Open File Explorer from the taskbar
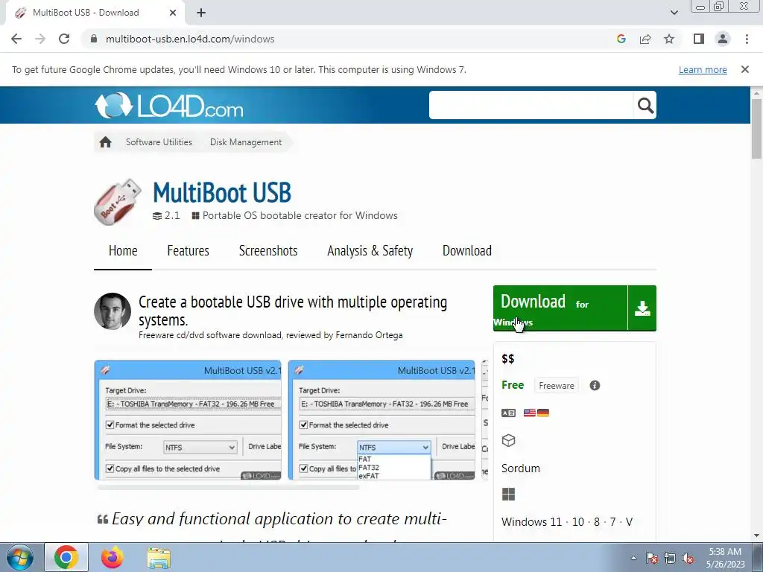 159,559
